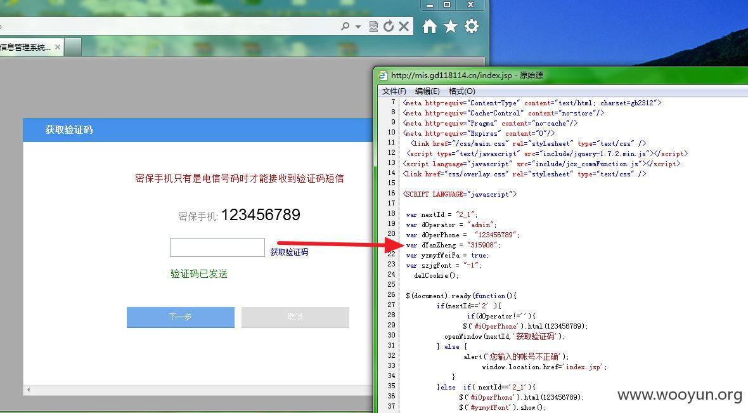The width and height of the screenshot is (748, 413).
Task: Click dOperator "admin" on line 19
Action: click(x=481, y=225)
